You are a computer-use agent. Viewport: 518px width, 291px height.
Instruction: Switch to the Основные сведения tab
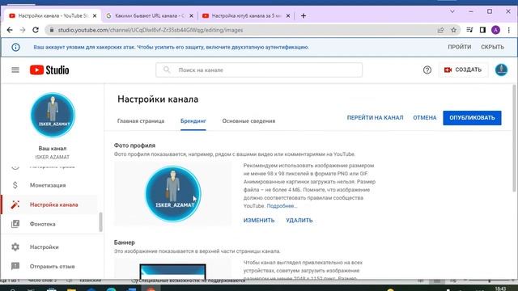coord(248,120)
